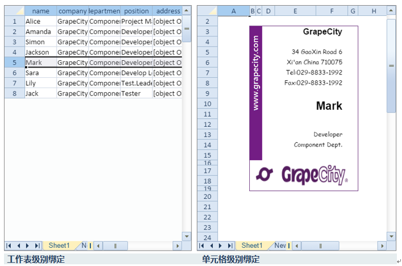Viewport: 402px width, 266px height.
Task: Click Tel:029-8833-1992 on business card
Action: click(x=314, y=72)
